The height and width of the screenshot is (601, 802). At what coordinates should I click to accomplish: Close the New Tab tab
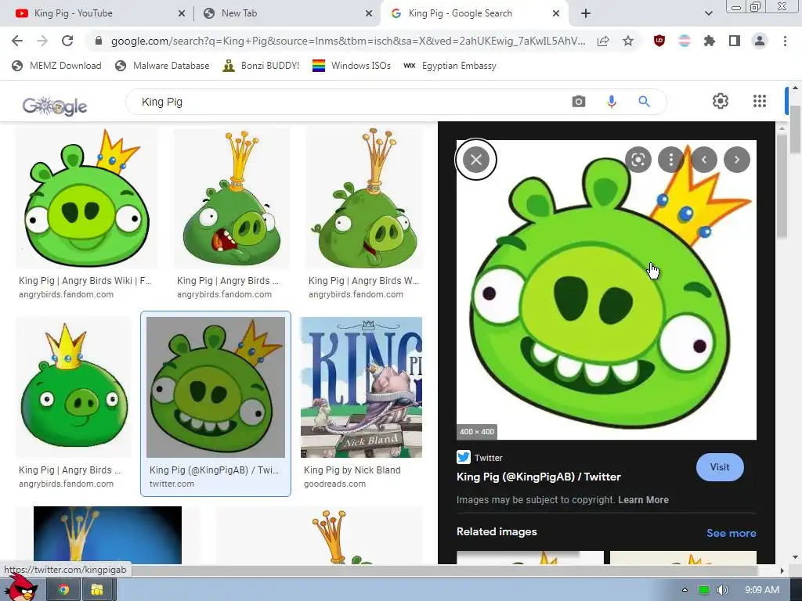pyautogui.click(x=369, y=14)
